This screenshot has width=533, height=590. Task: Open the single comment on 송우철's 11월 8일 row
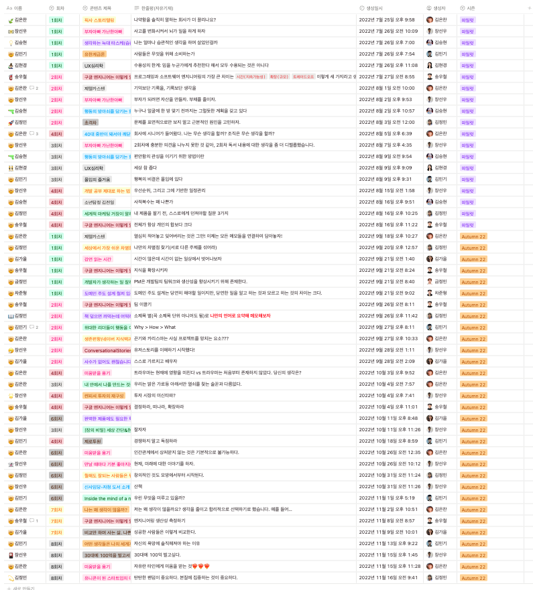[x=34, y=521]
